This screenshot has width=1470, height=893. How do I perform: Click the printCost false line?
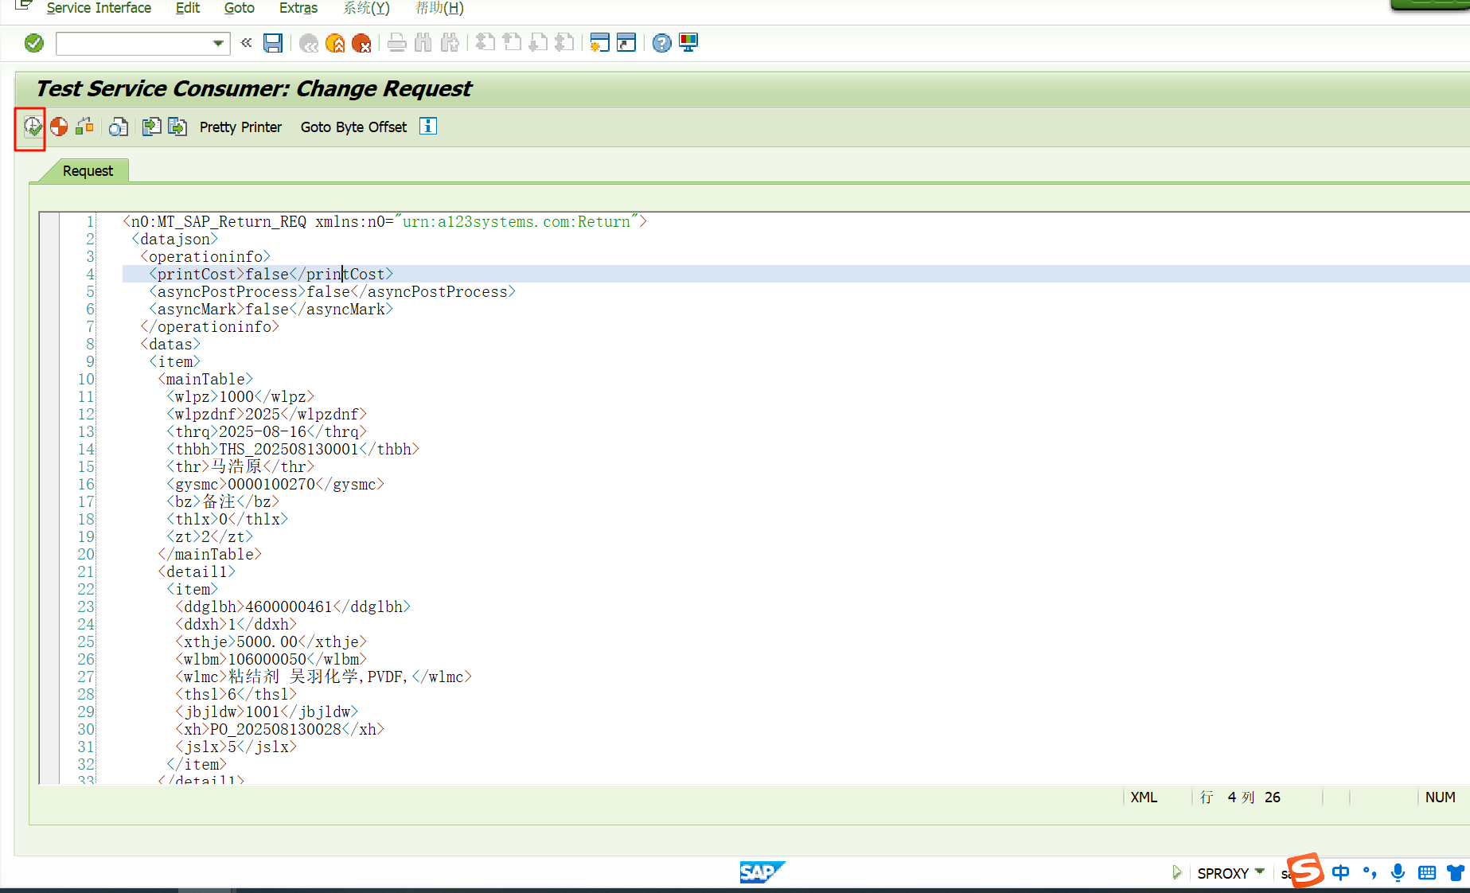click(271, 275)
